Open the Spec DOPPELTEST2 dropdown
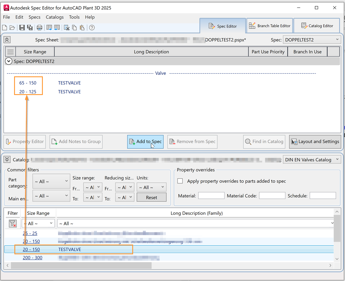Viewport: 345px width, 281px height. click(312, 40)
